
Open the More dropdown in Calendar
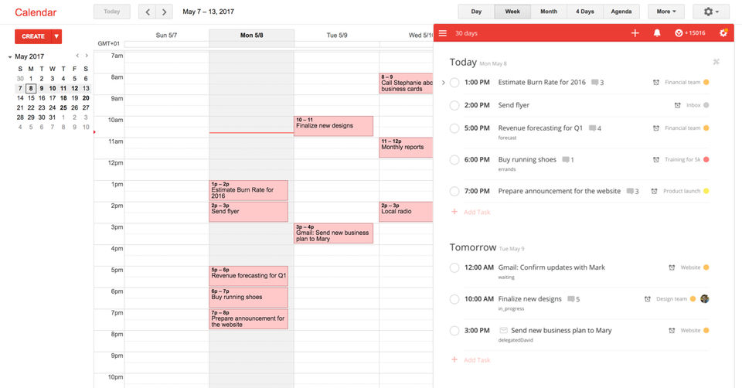pyautogui.click(x=665, y=12)
